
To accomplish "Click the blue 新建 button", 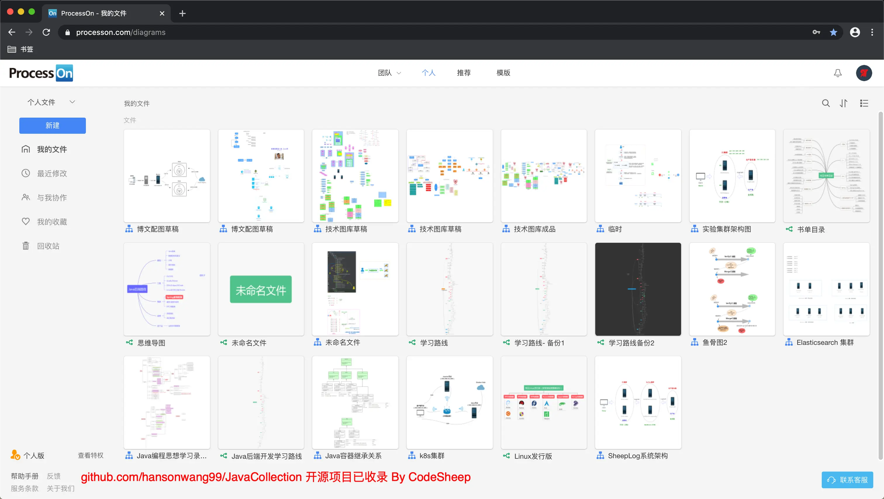I will (x=53, y=125).
